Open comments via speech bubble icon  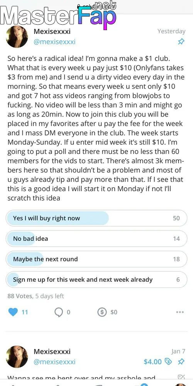59,312
